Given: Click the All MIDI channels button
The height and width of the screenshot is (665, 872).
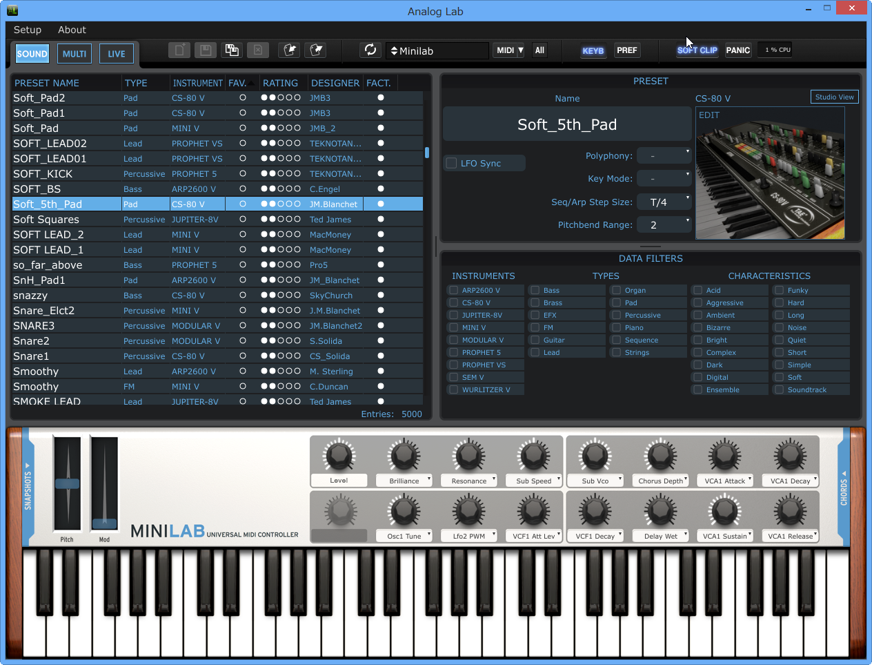Looking at the screenshot, I should pos(539,50).
